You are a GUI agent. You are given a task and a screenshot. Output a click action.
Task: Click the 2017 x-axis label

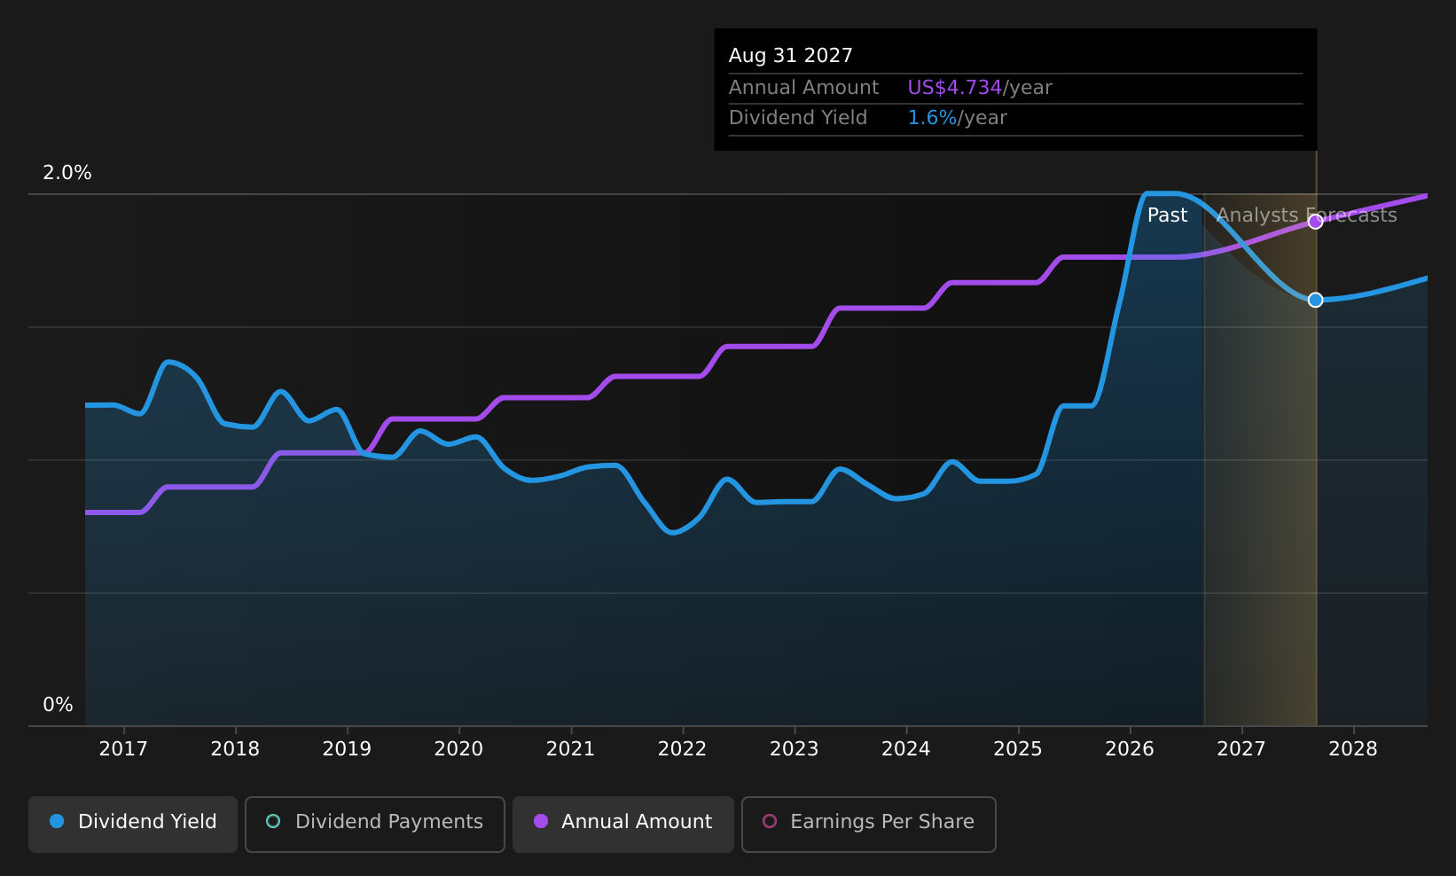coord(123,749)
